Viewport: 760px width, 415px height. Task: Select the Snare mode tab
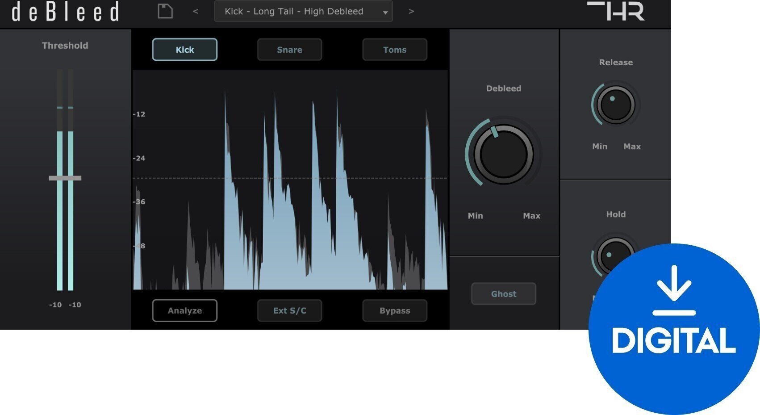(289, 50)
